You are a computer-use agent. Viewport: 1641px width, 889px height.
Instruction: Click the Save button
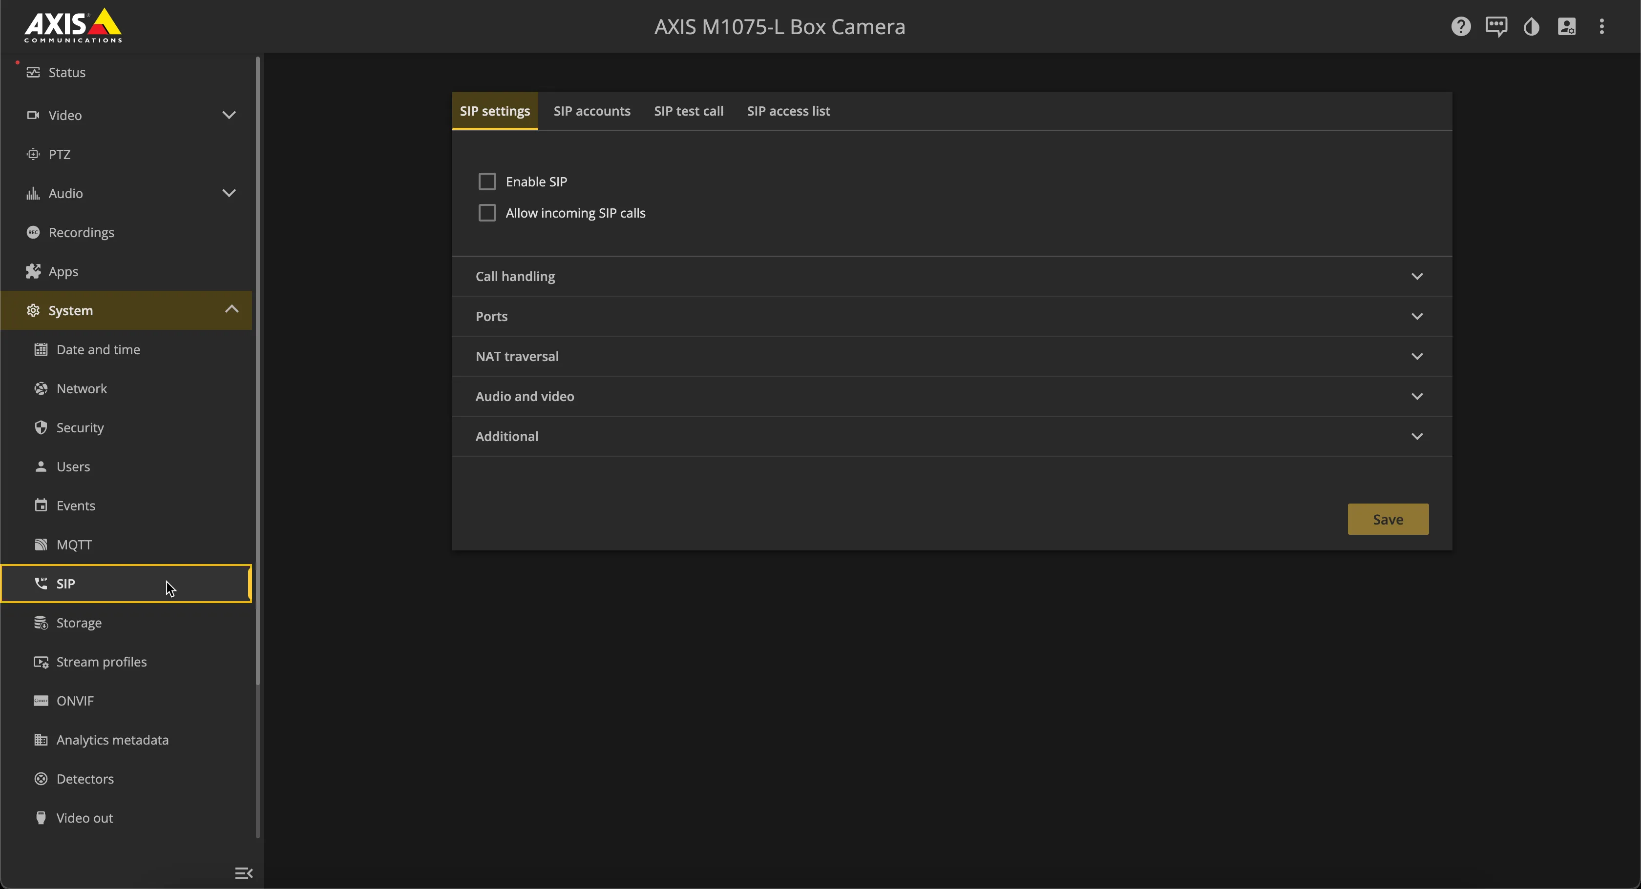[1388, 520]
